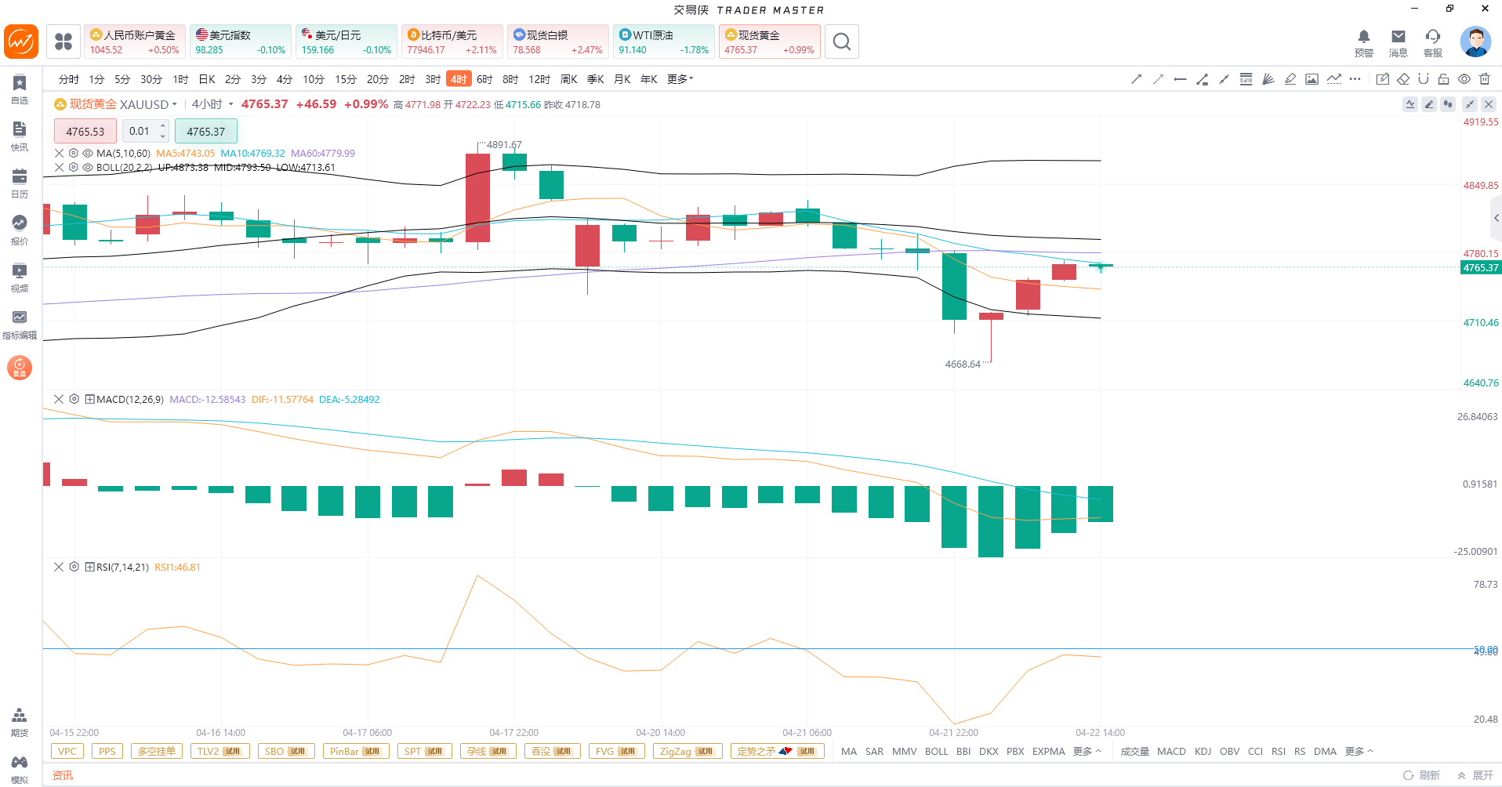Click the trash can delete drawings icon

pyautogui.click(x=1485, y=79)
